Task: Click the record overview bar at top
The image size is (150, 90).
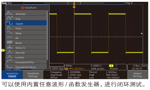Action: point(74,3)
